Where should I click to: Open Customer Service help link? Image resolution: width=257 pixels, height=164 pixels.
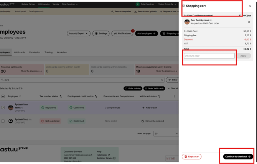click(106, 158)
